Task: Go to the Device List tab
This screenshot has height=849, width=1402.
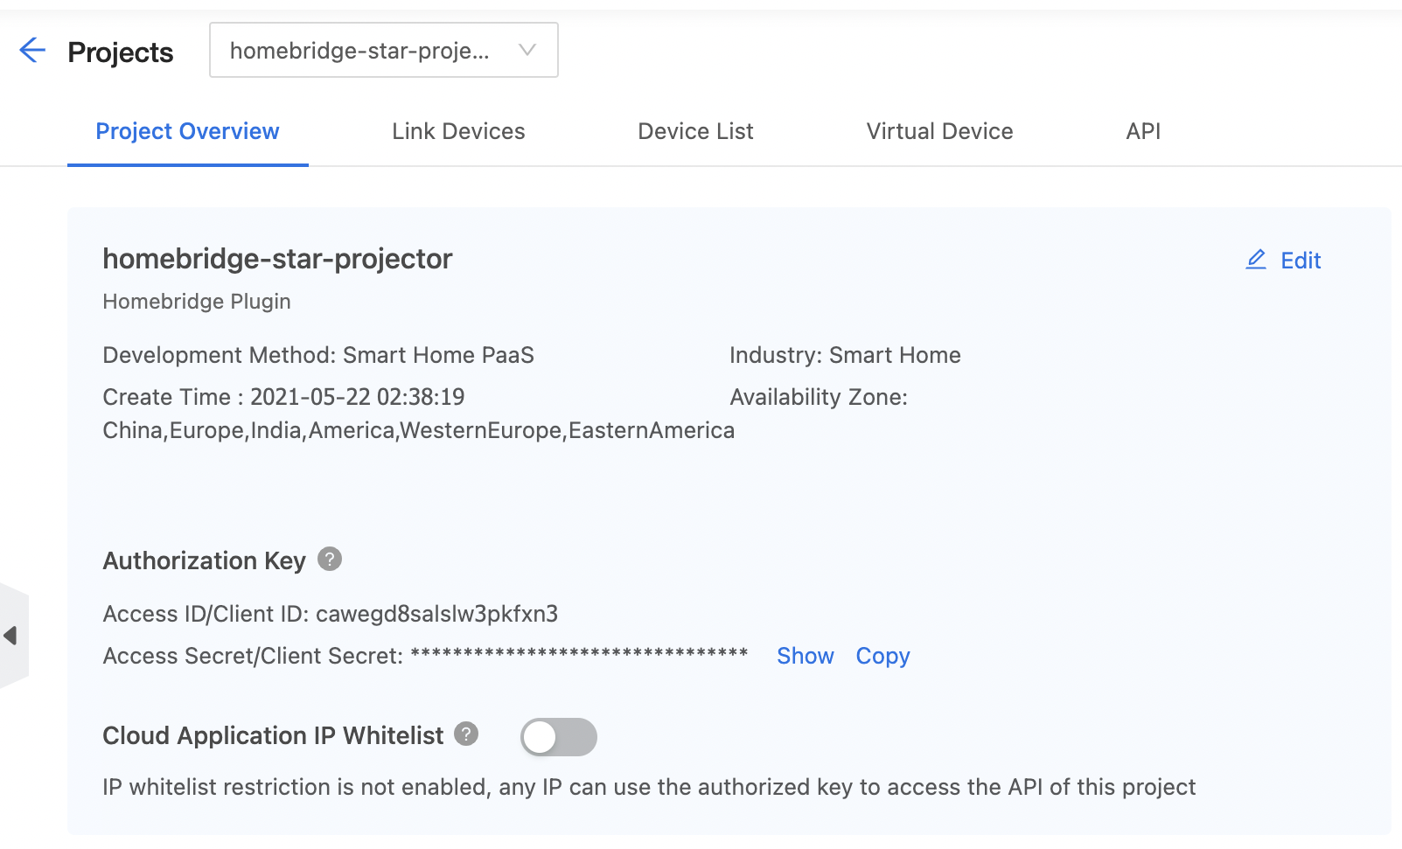Action: tap(695, 131)
